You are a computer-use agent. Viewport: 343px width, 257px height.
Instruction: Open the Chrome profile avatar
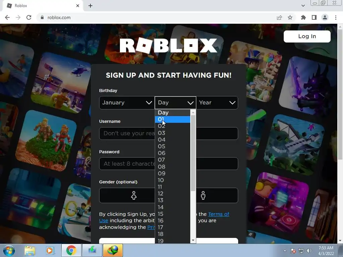325,17
